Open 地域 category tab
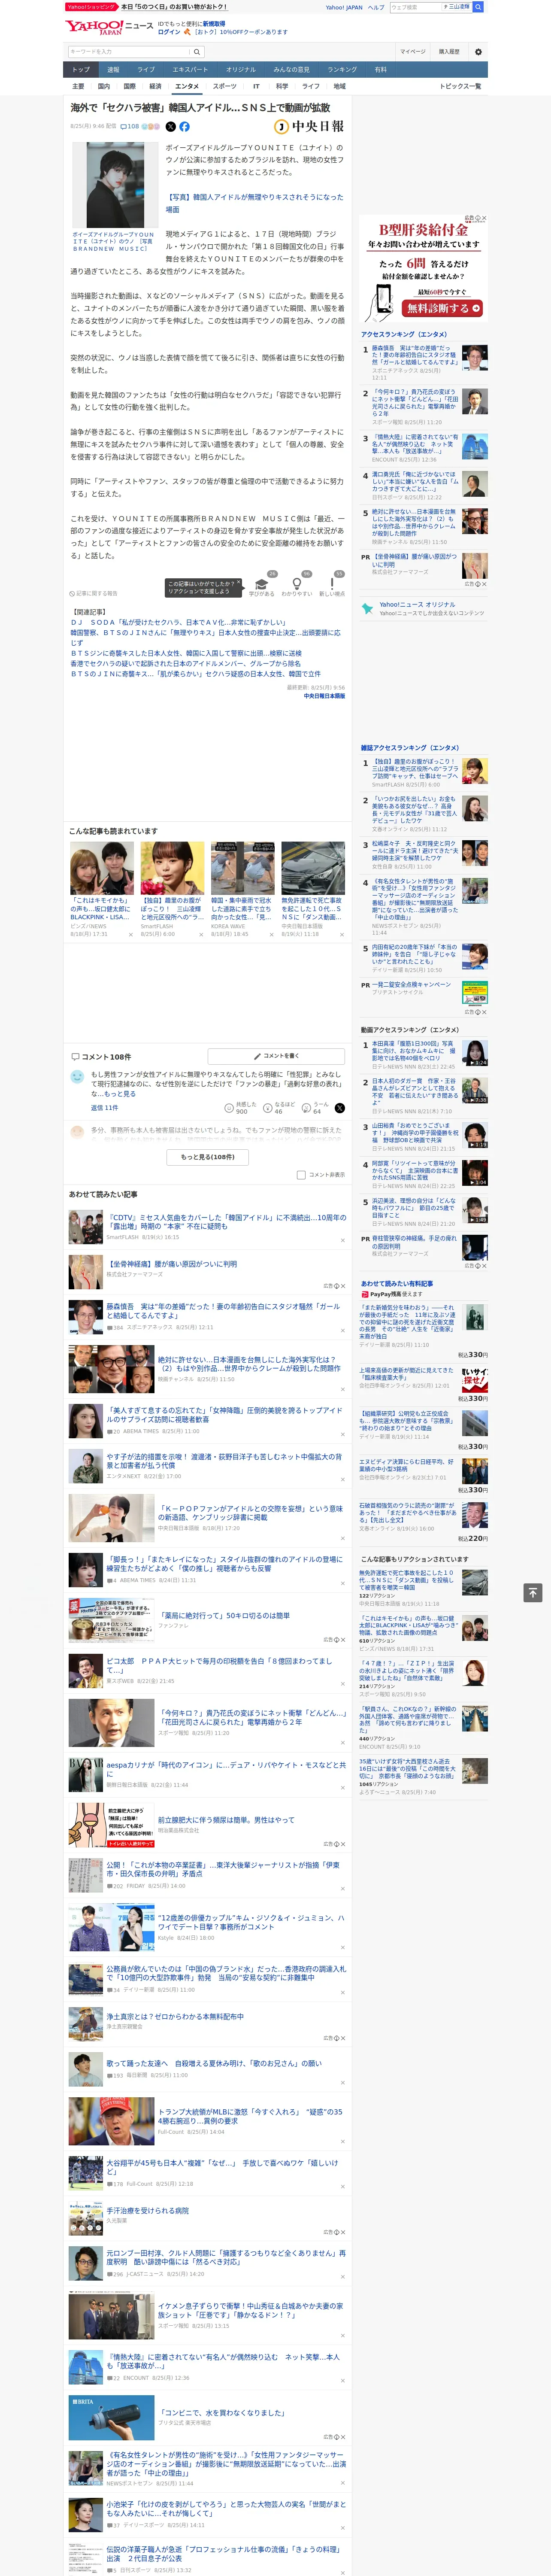This screenshot has width=551, height=2576. tap(339, 87)
